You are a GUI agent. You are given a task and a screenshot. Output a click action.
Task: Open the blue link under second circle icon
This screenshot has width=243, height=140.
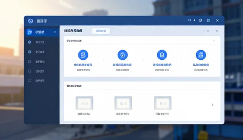(x=122, y=65)
